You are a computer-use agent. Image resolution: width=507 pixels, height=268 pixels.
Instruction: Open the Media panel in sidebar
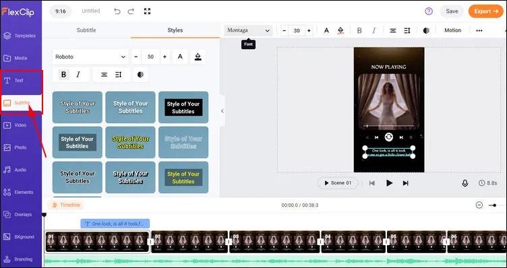[21, 58]
